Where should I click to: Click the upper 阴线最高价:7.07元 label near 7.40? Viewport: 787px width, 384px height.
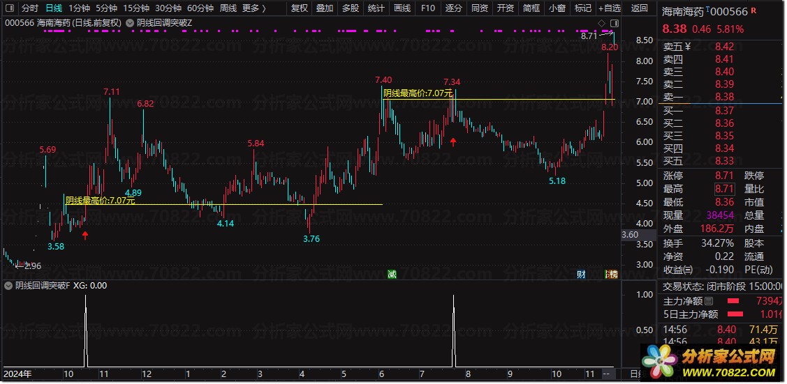[x=418, y=93]
